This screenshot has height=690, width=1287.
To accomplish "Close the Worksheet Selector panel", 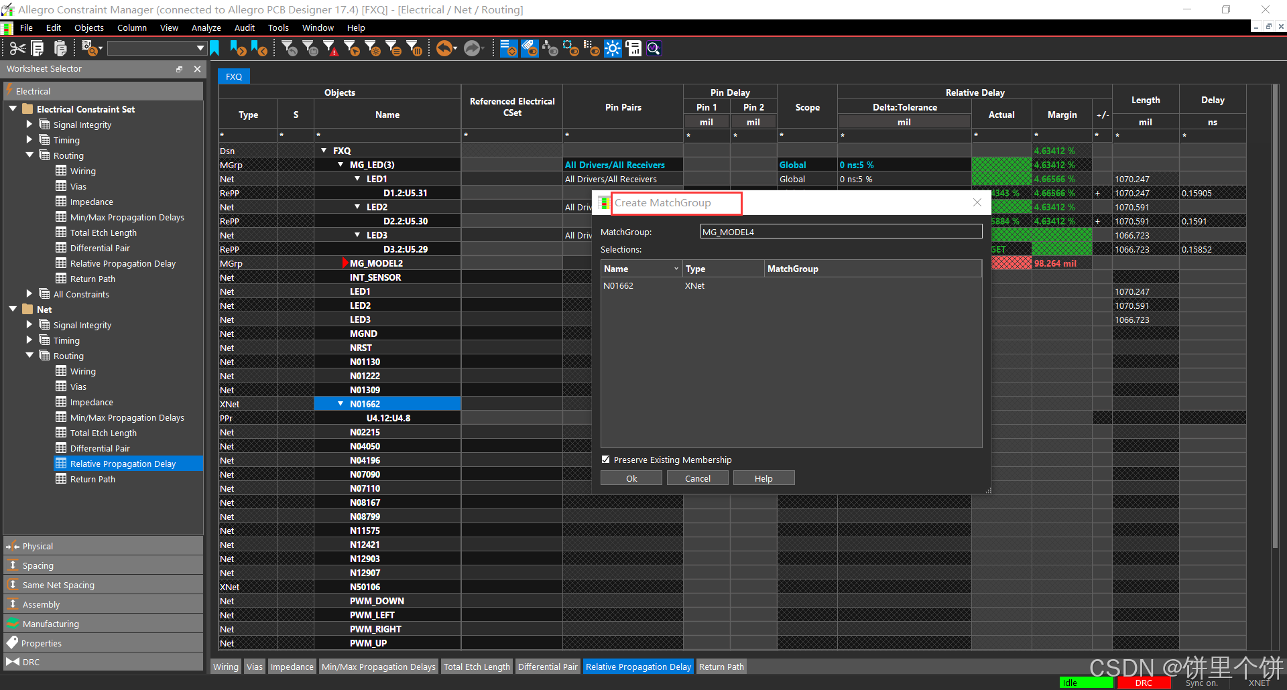I will tap(197, 69).
